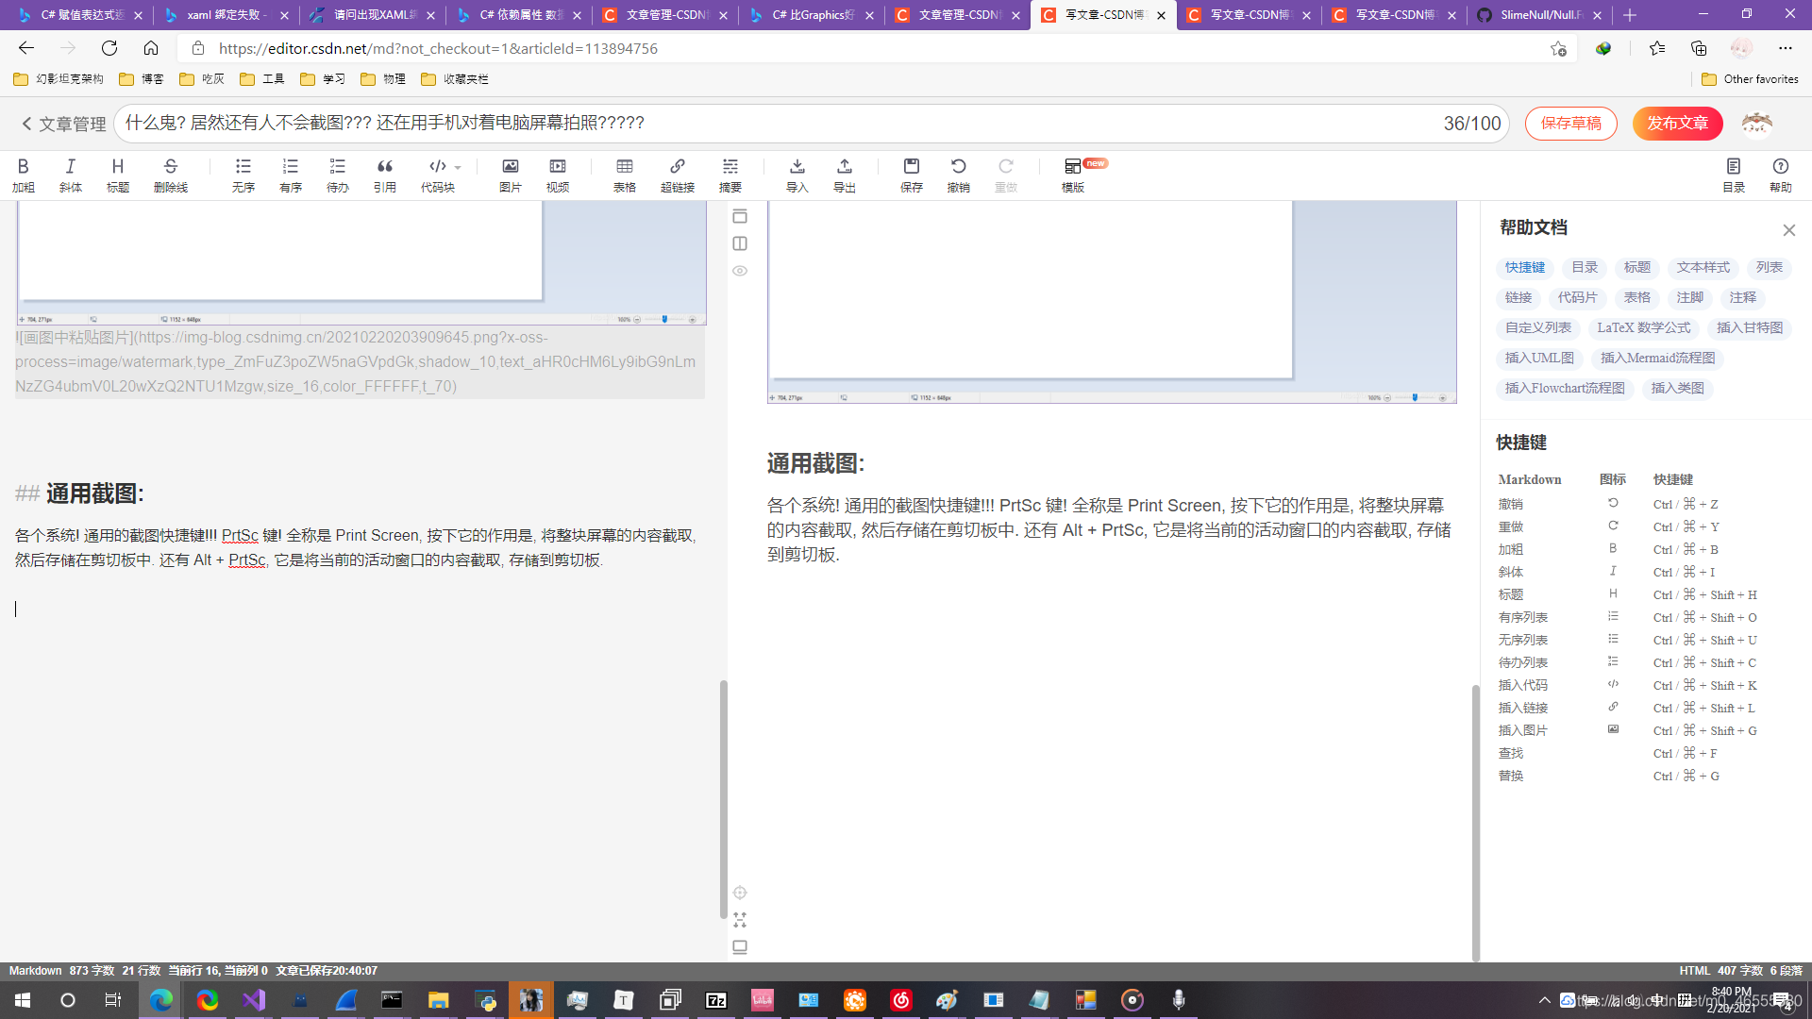Select the 文本样式 help tag
Image resolution: width=1812 pixels, height=1019 pixels.
pyautogui.click(x=1703, y=268)
